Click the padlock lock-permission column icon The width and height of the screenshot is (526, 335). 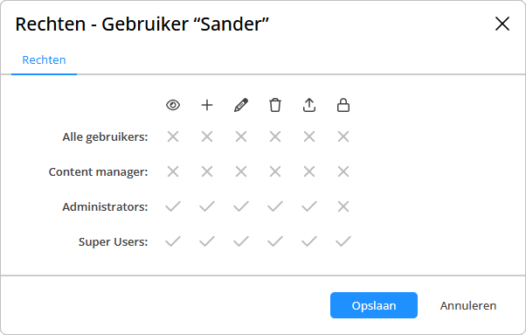point(343,106)
